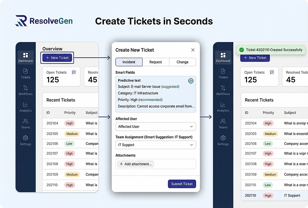The height and width of the screenshot is (208, 308).
Task: Click New Ticket button in right panel
Action: coord(255,58)
